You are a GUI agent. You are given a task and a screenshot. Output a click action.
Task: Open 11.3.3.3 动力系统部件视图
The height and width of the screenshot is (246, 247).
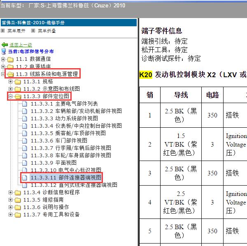[x=64, y=119]
